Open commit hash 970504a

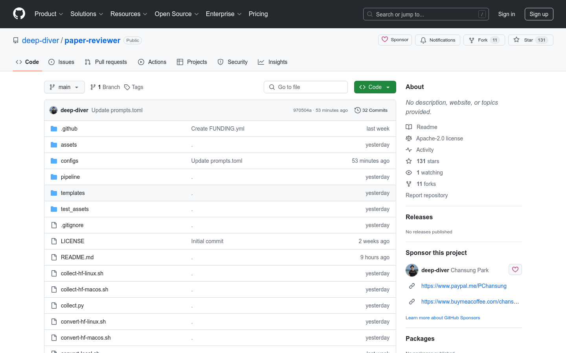(x=302, y=110)
